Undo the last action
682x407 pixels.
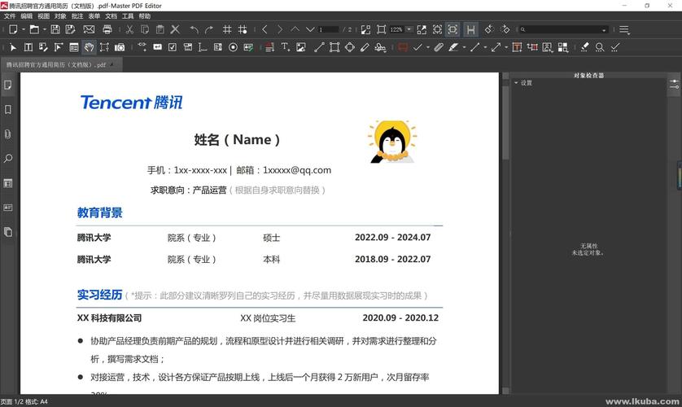pyautogui.click(x=194, y=29)
